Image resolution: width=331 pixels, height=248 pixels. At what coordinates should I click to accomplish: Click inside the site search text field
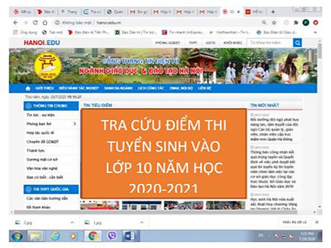[x=269, y=42]
